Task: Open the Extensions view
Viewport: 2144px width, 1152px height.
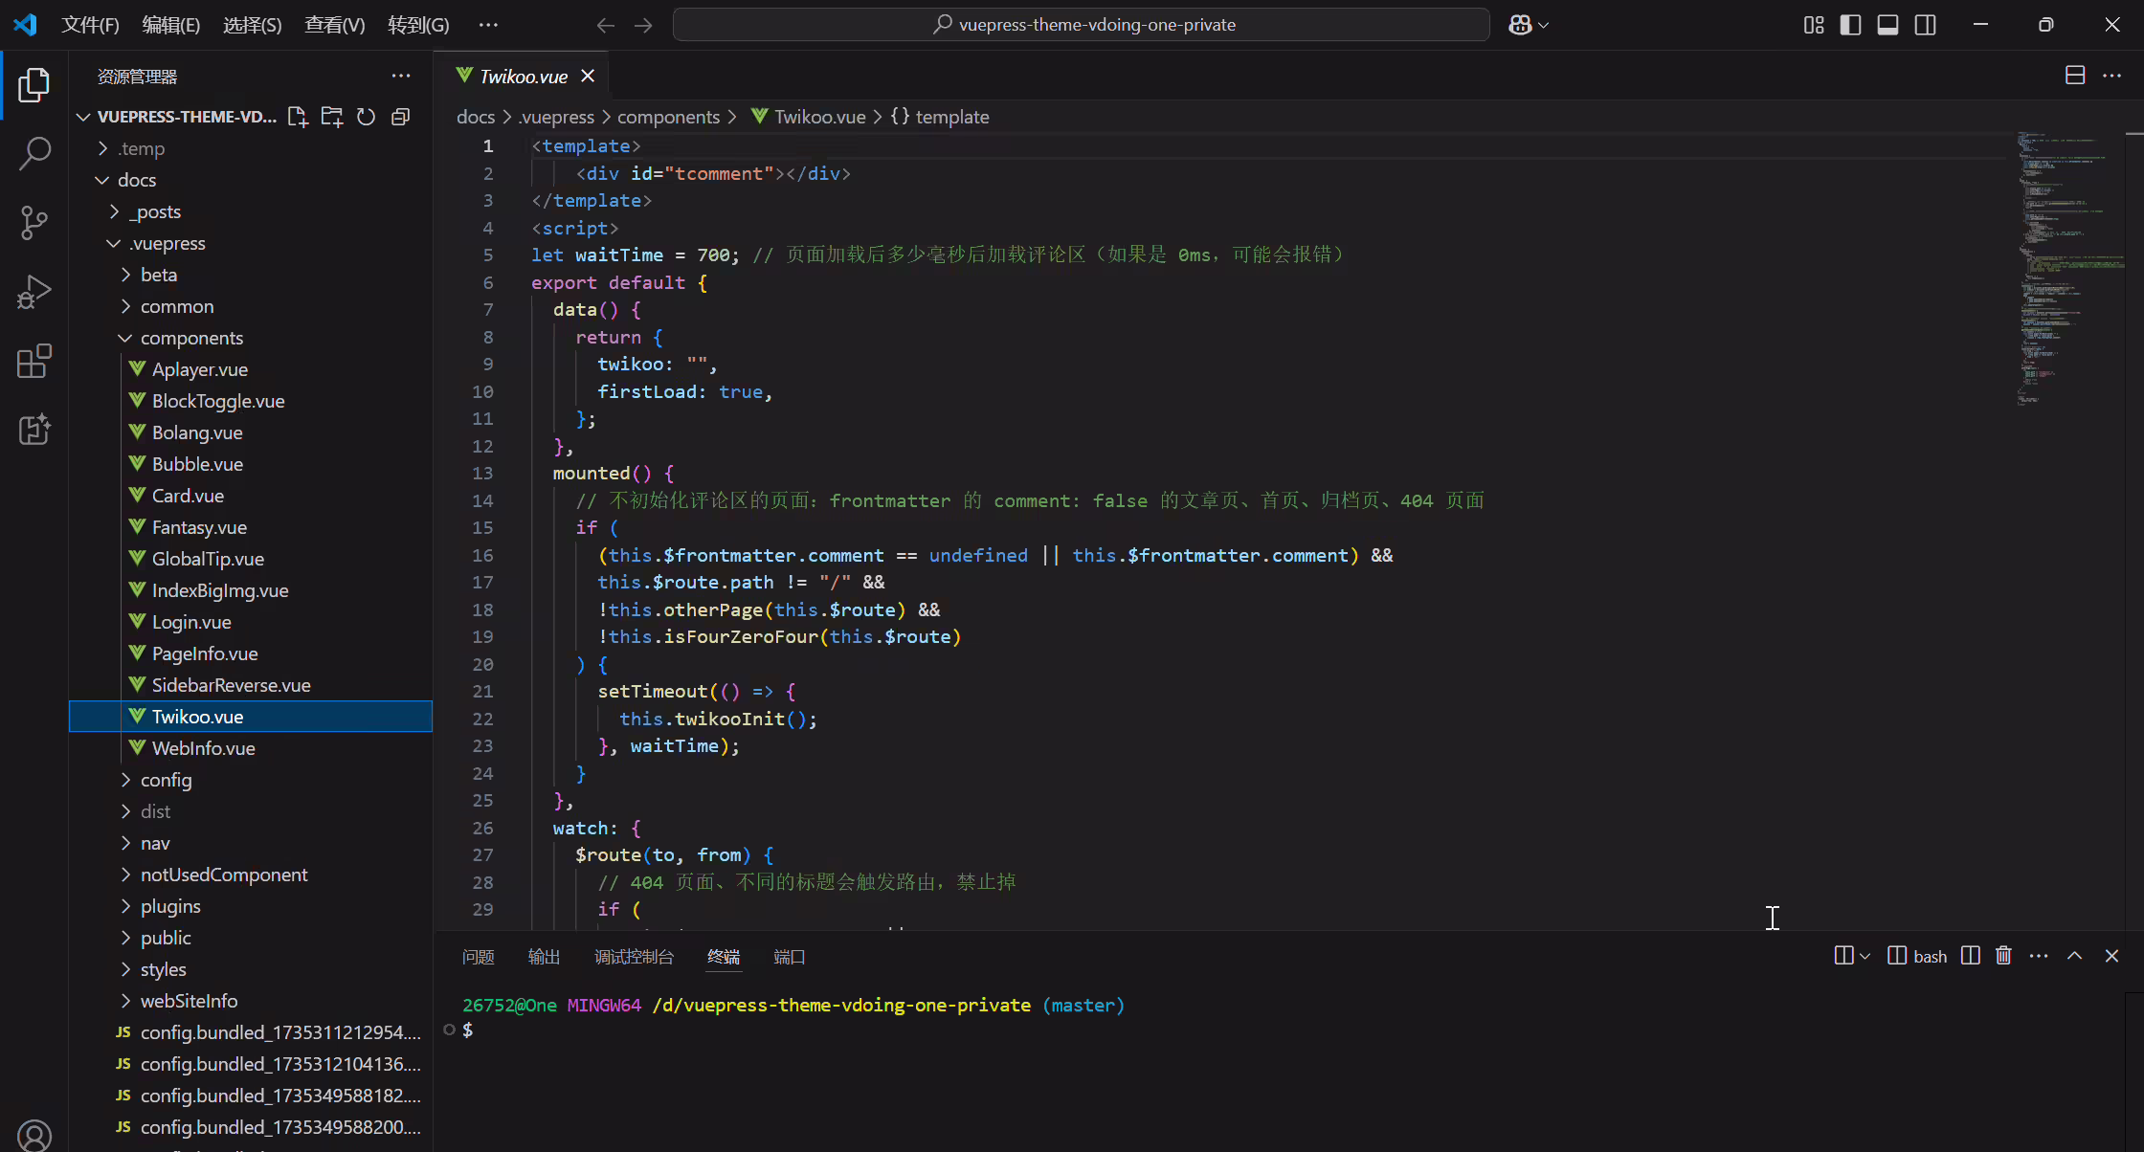Action: coord(34,361)
